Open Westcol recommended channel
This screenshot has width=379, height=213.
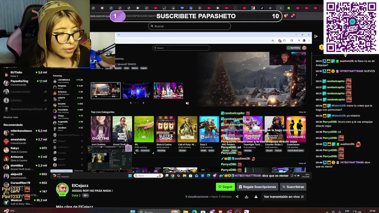[x=25, y=202]
